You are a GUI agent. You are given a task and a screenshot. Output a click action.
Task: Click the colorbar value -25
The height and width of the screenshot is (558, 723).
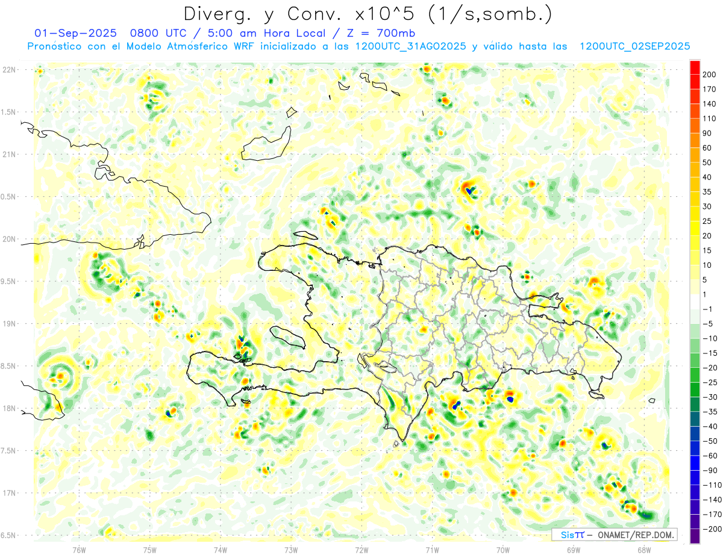(711, 383)
